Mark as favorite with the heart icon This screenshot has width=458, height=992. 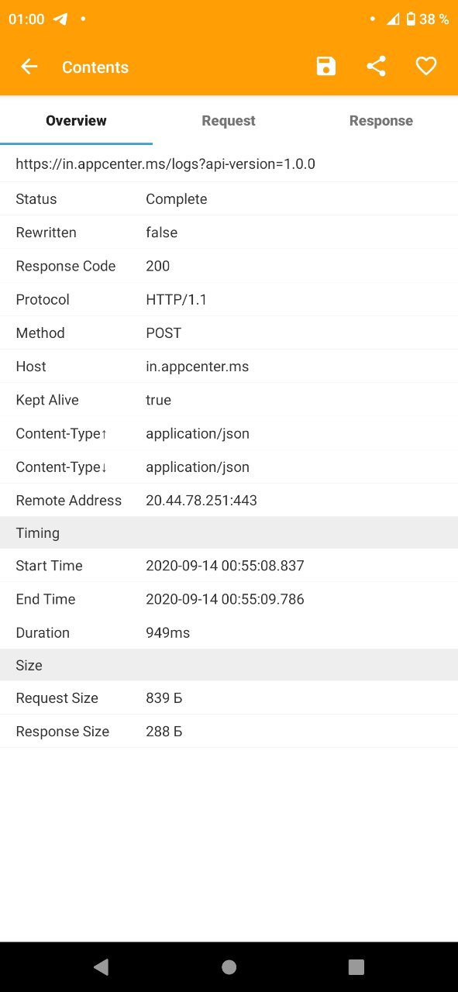coord(426,67)
